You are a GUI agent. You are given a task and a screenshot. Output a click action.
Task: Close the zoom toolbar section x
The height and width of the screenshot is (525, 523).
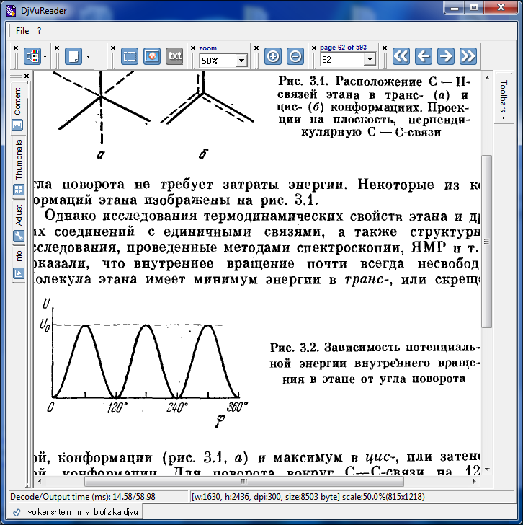[x=193, y=48]
